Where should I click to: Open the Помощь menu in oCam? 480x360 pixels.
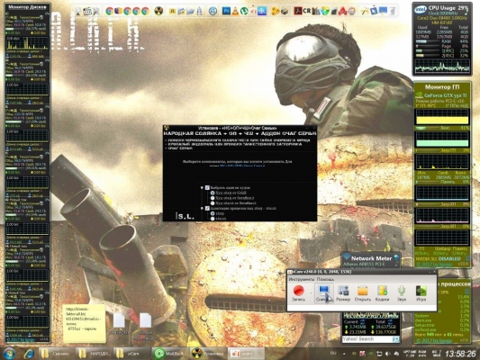click(x=325, y=279)
